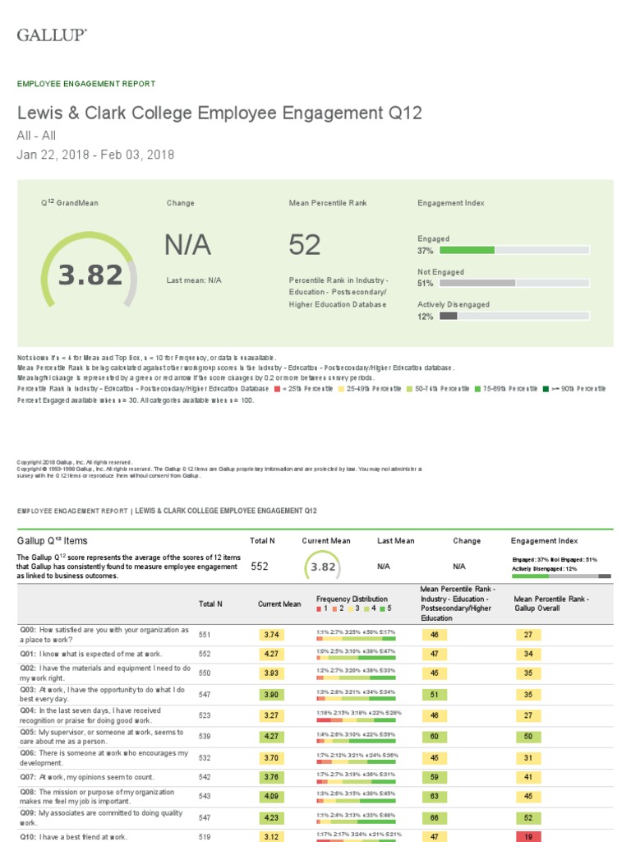Click the Q04 current mean value 3.27
The image size is (631, 842).
tap(270, 715)
